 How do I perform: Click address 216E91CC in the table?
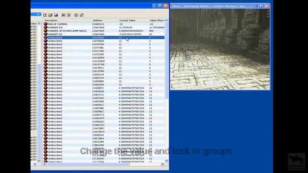[x=98, y=95]
